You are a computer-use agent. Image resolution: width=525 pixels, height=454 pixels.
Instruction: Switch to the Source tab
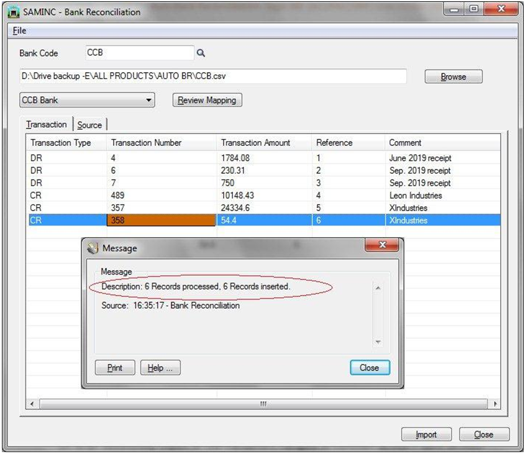click(89, 125)
